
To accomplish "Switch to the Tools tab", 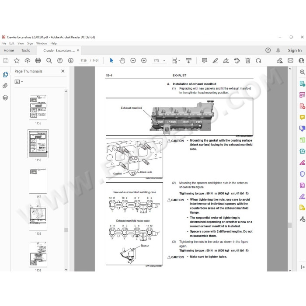I will (25, 51).
